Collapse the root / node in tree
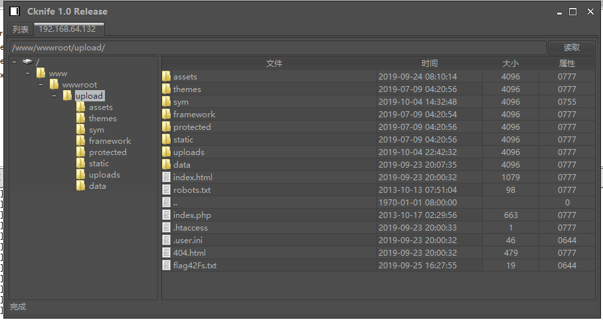Image resolution: width=603 pixels, height=320 pixels. (14, 62)
